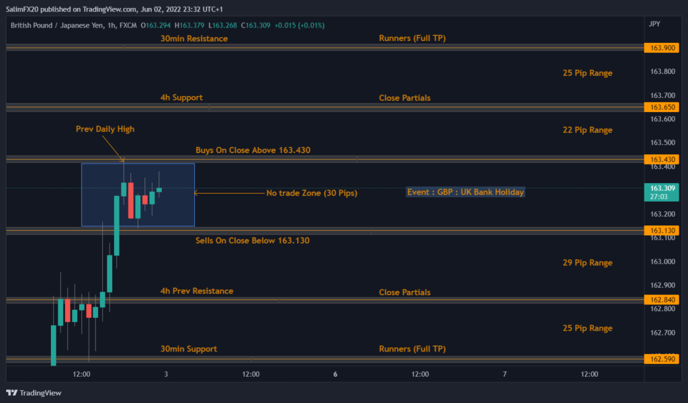
Task: Click date marker 6 on time axis
Action: 335,374
